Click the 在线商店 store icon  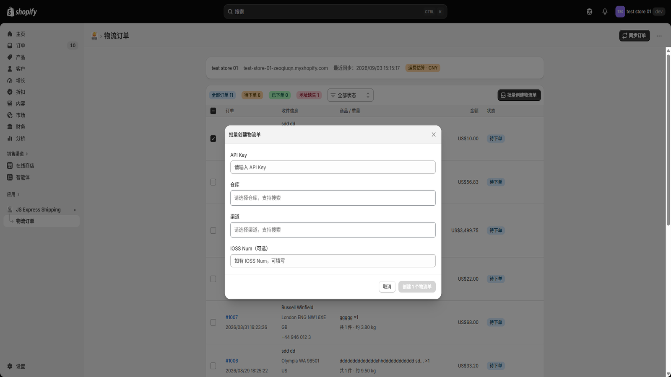click(10, 165)
